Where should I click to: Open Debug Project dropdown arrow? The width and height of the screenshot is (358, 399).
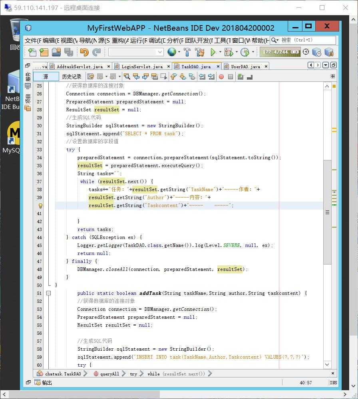click(237, 52)
